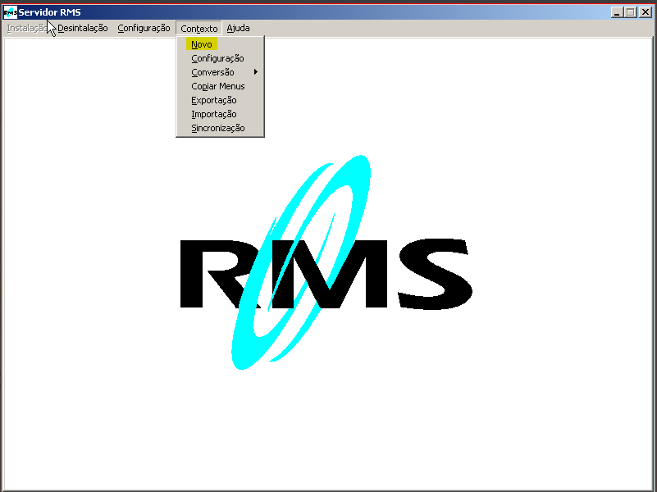Choose Copiar Menus from the menu
The width and height of the screenshot is (657, 492).
(x=217, y=86)
